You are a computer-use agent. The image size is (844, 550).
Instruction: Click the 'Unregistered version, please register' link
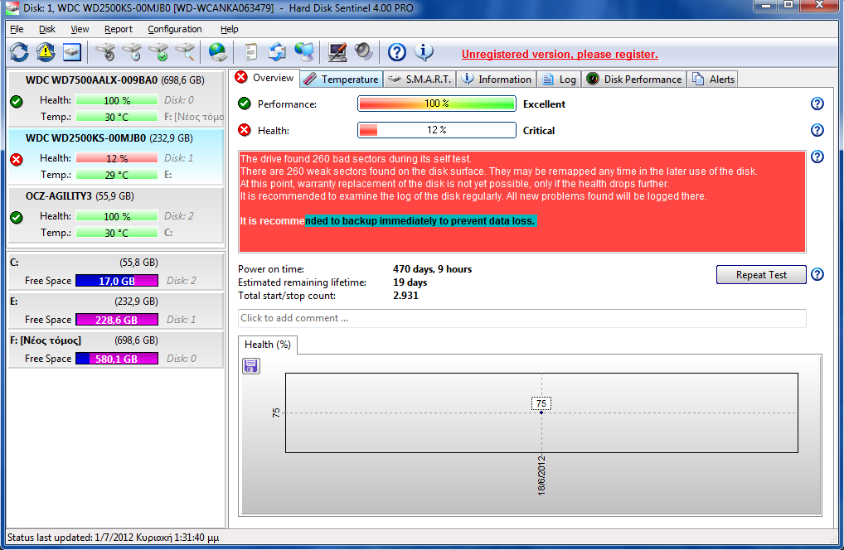[560, 55]
